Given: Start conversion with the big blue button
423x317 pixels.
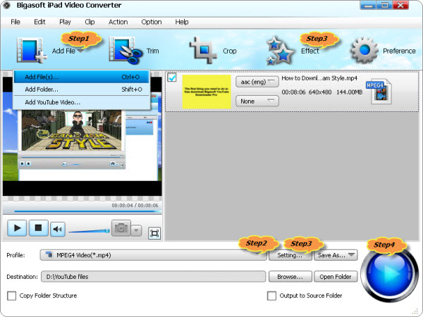Looking at the screenshot, I should tap(389, 273).
